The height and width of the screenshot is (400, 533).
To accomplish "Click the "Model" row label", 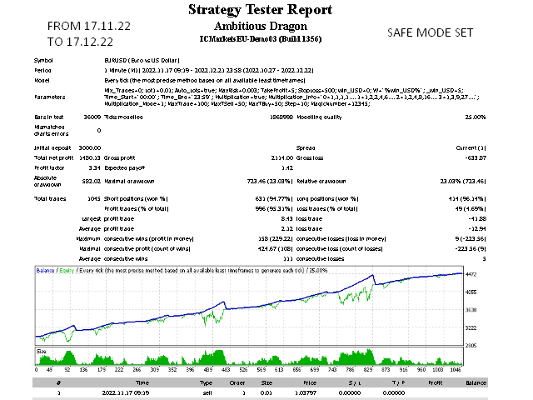I will [x=42, y=81].
